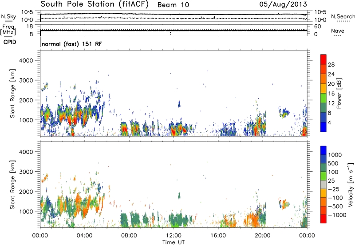Click the '18' frequency axis tick label
The width and height of the screenshot is (355, 245).
(30, 27)
